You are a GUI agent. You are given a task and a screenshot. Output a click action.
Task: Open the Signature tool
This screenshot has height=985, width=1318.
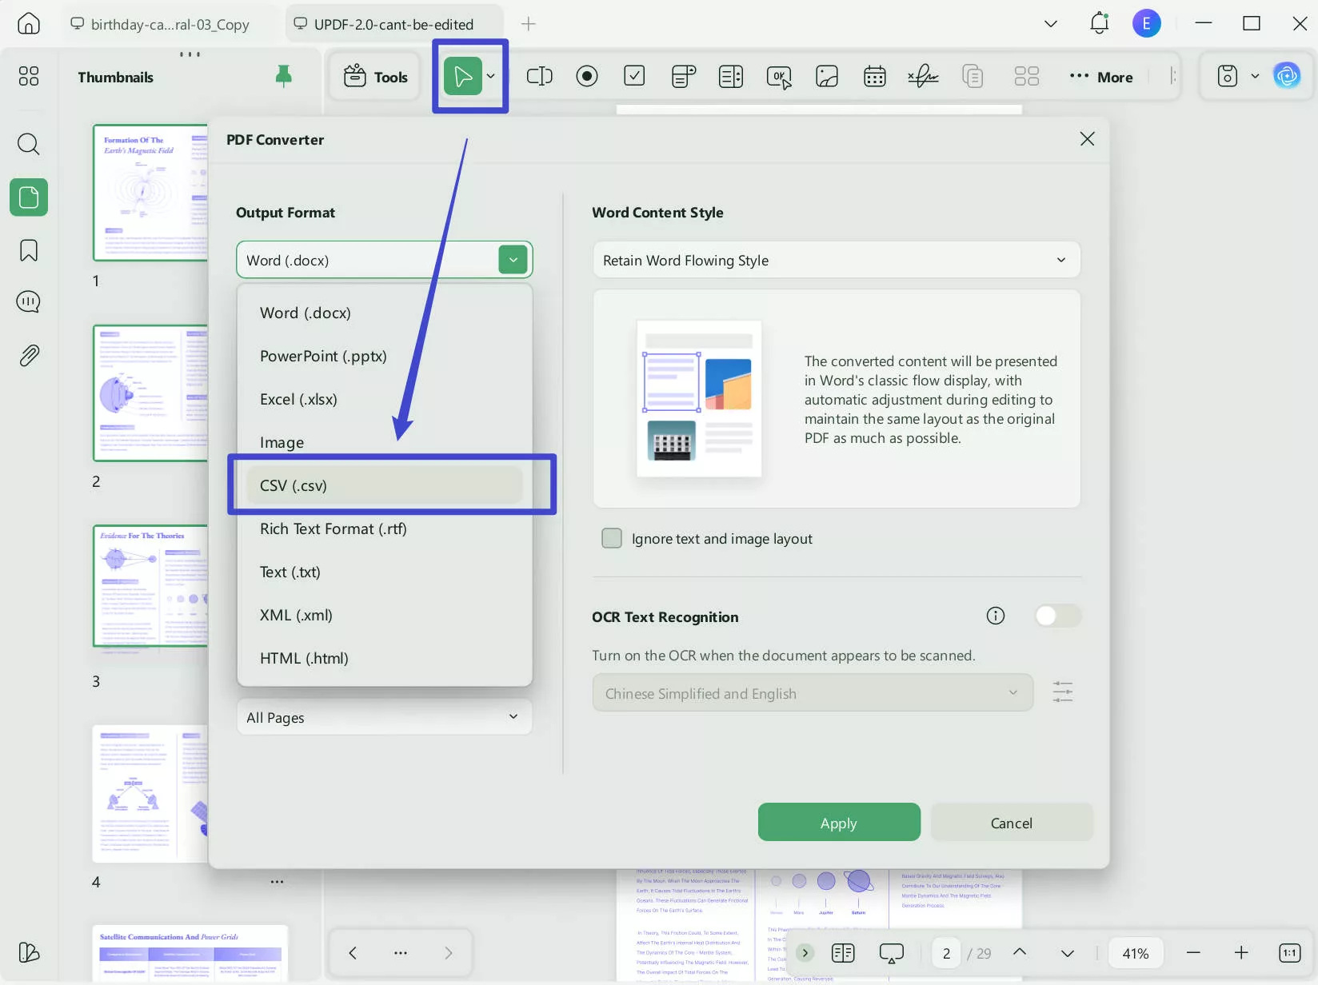[923, 76]
